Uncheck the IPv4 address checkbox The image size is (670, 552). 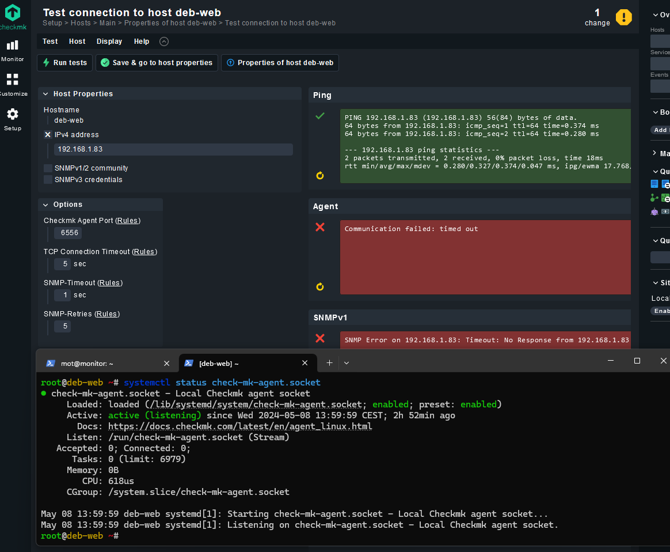[x=48, y=135]
